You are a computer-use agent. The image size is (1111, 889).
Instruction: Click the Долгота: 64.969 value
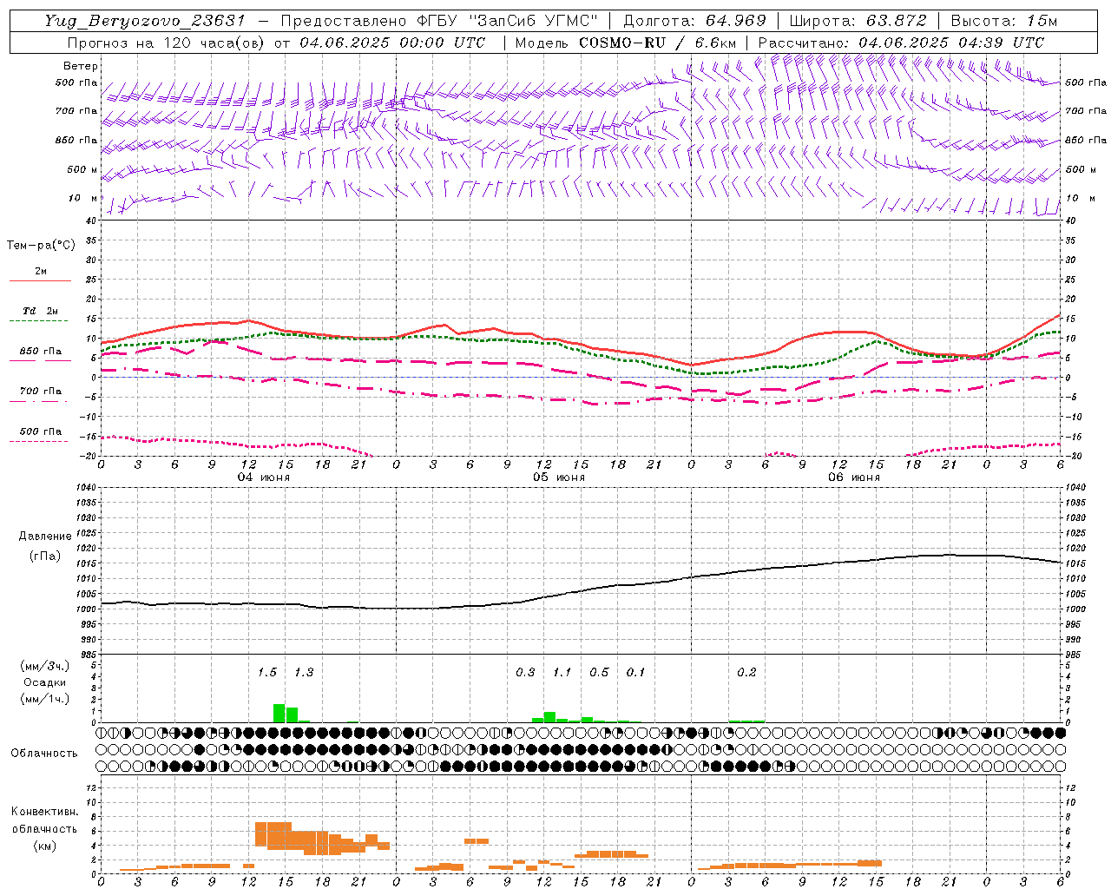[x=694, y=21]
